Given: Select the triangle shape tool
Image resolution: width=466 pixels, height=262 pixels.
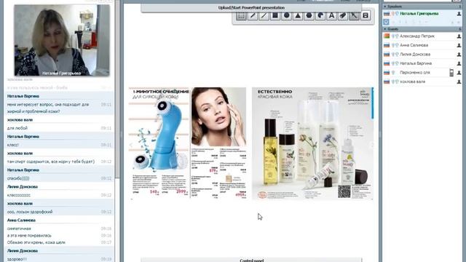Looking at the screenshot, I should pyautogui.click(x=298, y=15).
